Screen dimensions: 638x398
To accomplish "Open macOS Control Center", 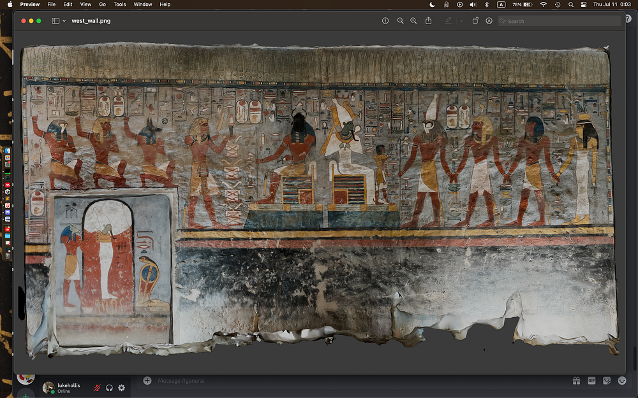I will tap(584, 4).
